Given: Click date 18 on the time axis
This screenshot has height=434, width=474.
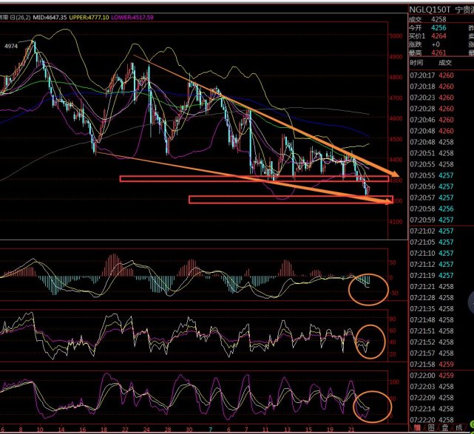Looking at the screenshot, I should coord(104,429).
